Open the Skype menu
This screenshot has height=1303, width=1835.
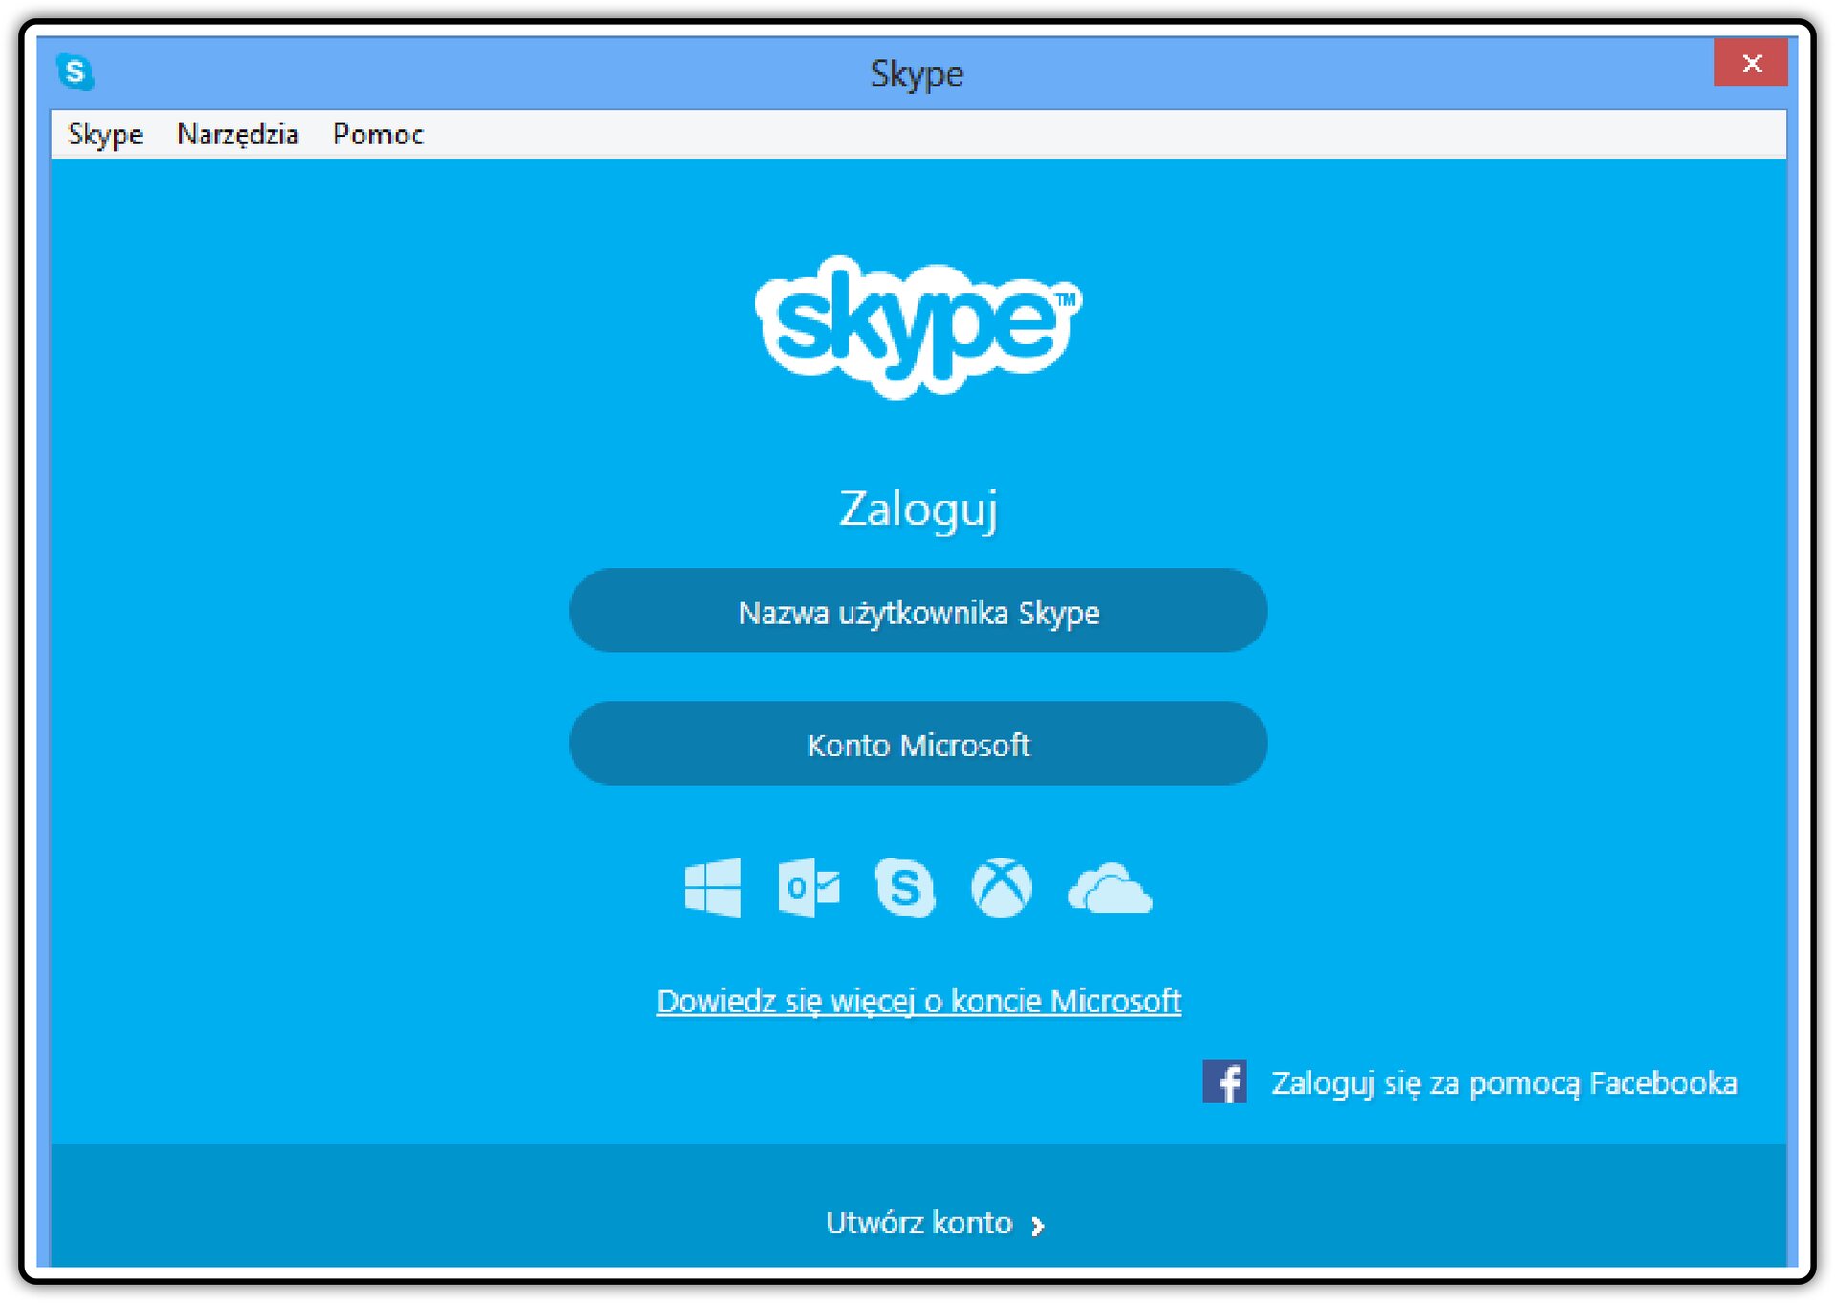pos(105,135)
